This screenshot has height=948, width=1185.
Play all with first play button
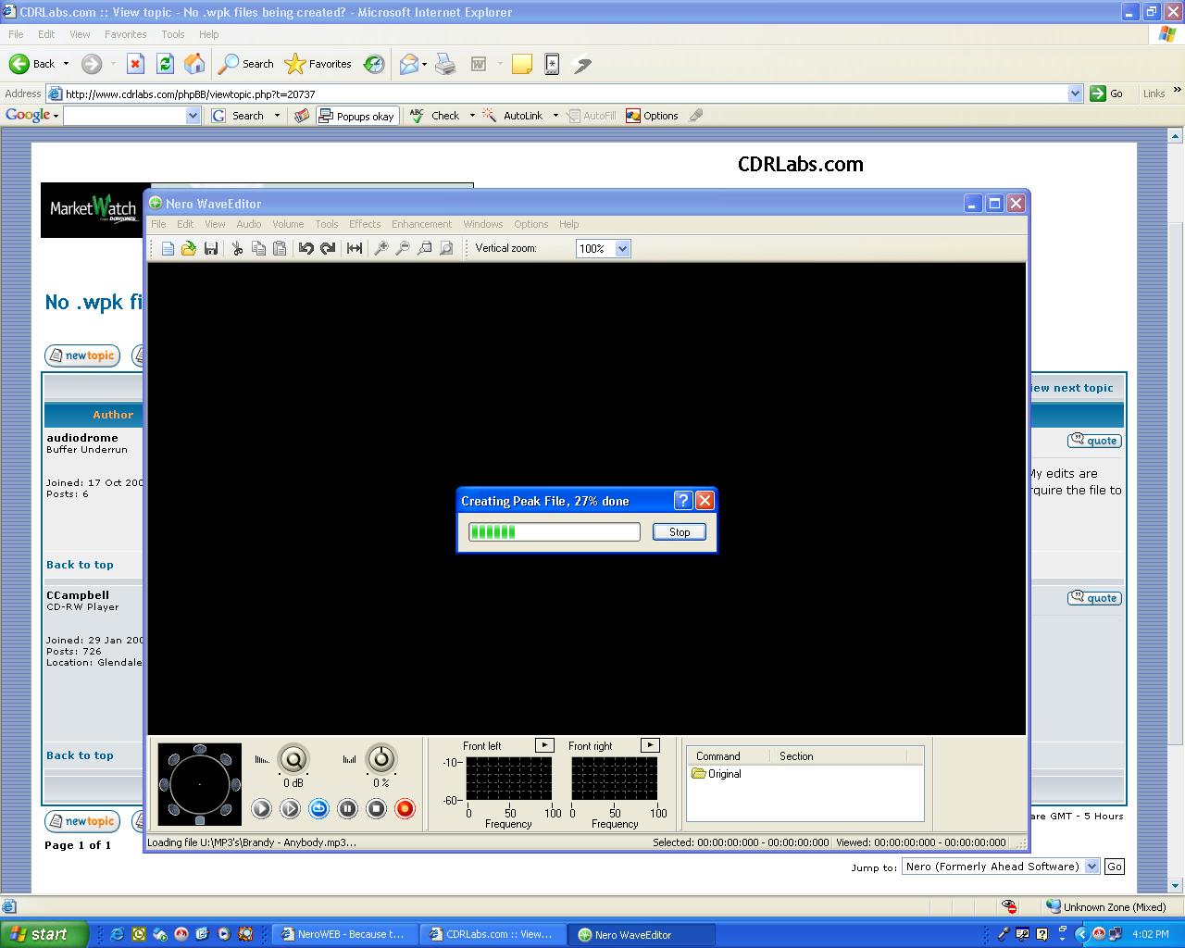(x=261, y=809)
